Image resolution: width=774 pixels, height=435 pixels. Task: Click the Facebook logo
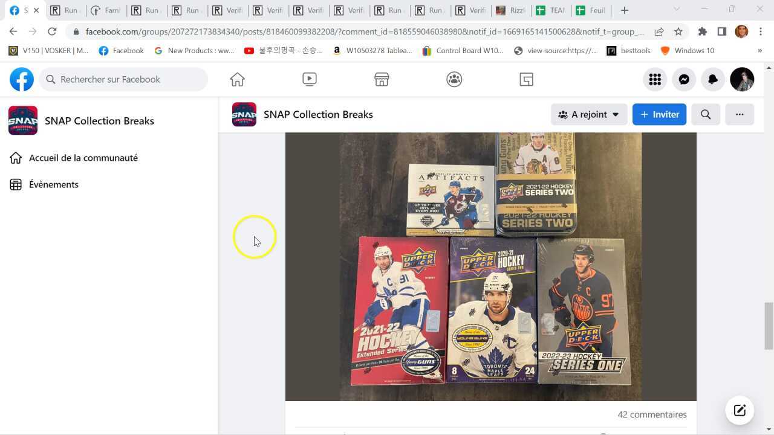tap(22, 79)
